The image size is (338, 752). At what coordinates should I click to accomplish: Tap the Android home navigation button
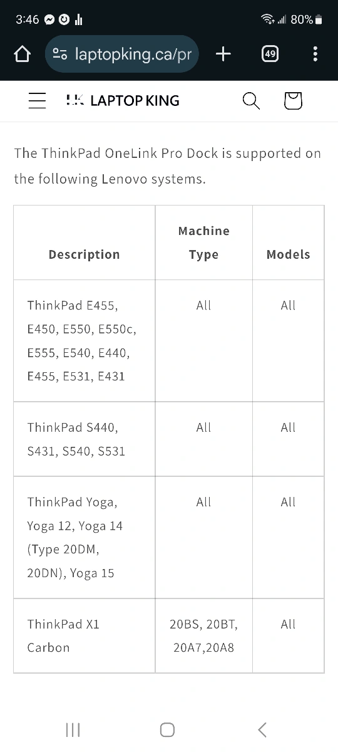tap(167, 729)
